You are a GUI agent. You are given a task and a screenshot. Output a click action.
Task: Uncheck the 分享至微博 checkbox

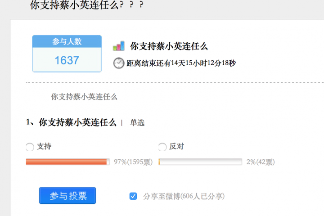click(133, 196)
